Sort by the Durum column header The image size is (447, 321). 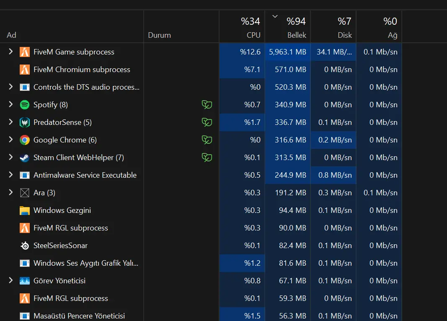pyautogui.click(x=181, y=27)
